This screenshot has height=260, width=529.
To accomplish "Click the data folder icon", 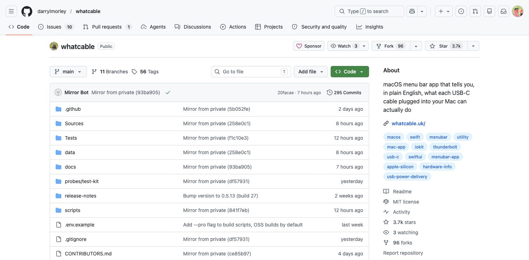I will 59,152.
